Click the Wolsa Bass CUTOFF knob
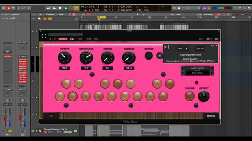The height and width of the screenshot is (141, 252). click(65, 58)
